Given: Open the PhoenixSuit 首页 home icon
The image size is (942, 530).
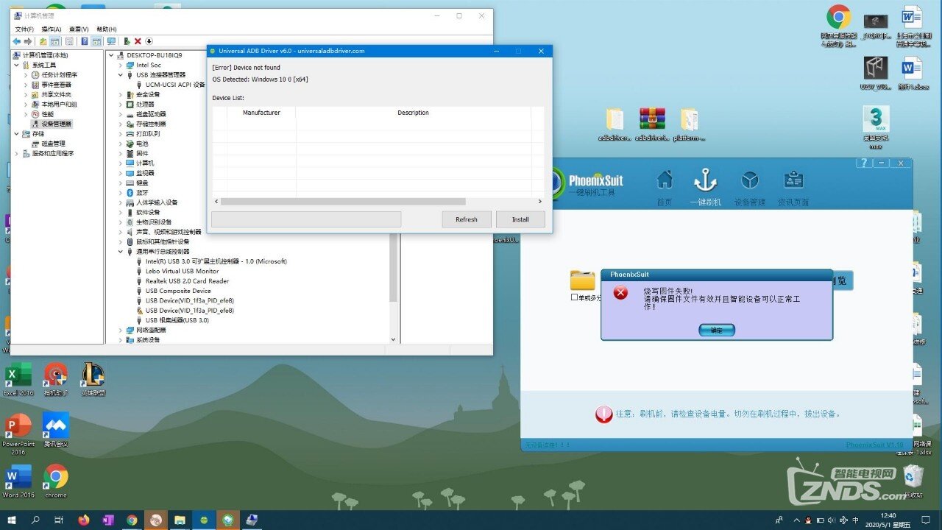Looking at the screenshot, I should pyautogui.click(x=665, y=180).
